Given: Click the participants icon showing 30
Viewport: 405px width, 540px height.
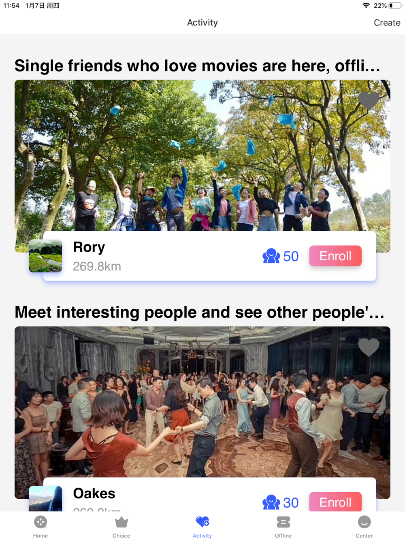Looking at the screenshot, I should click(x=271, y=502).
